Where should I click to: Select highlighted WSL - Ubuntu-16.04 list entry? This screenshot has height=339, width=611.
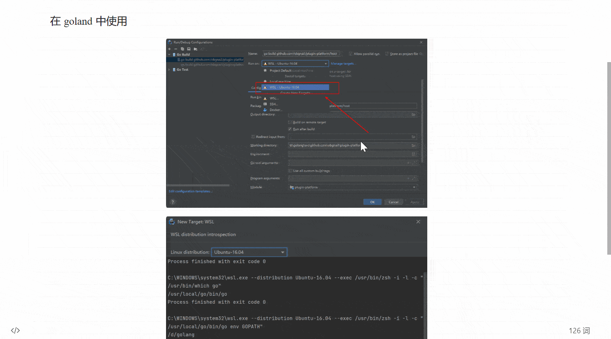(x=295, y=87)
